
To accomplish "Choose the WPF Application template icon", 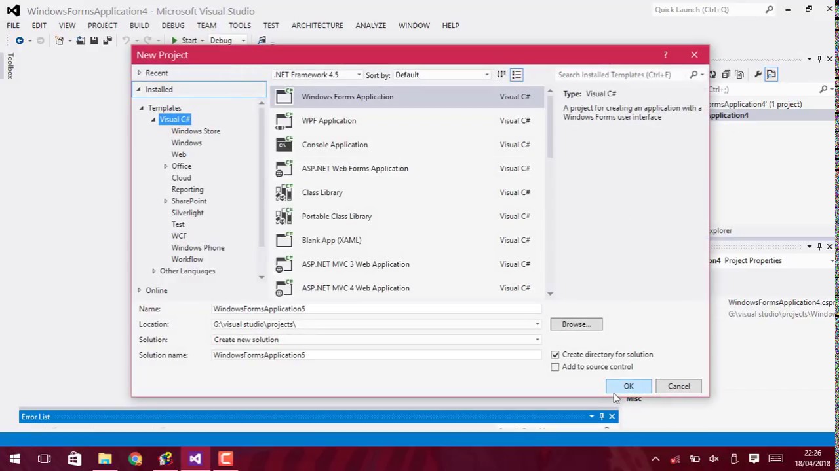I will click(x=284, y=120).
